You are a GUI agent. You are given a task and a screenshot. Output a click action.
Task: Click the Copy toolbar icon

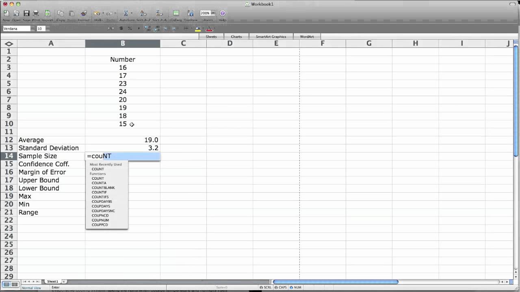[61, 13]
